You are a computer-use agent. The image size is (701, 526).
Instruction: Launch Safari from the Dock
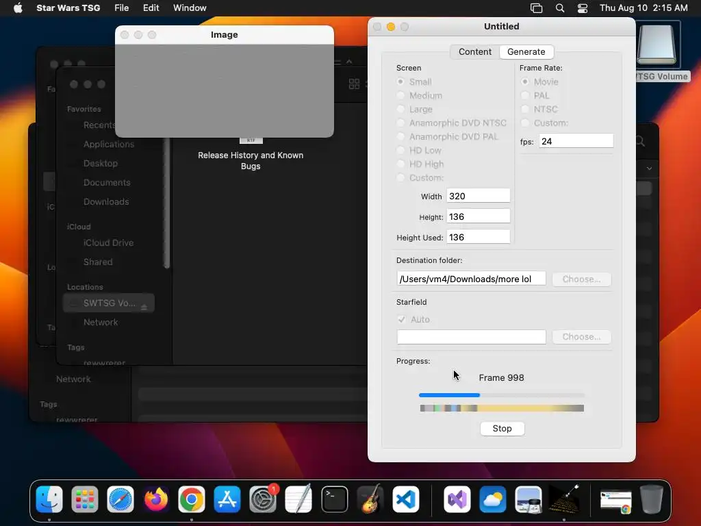(120, 499)
